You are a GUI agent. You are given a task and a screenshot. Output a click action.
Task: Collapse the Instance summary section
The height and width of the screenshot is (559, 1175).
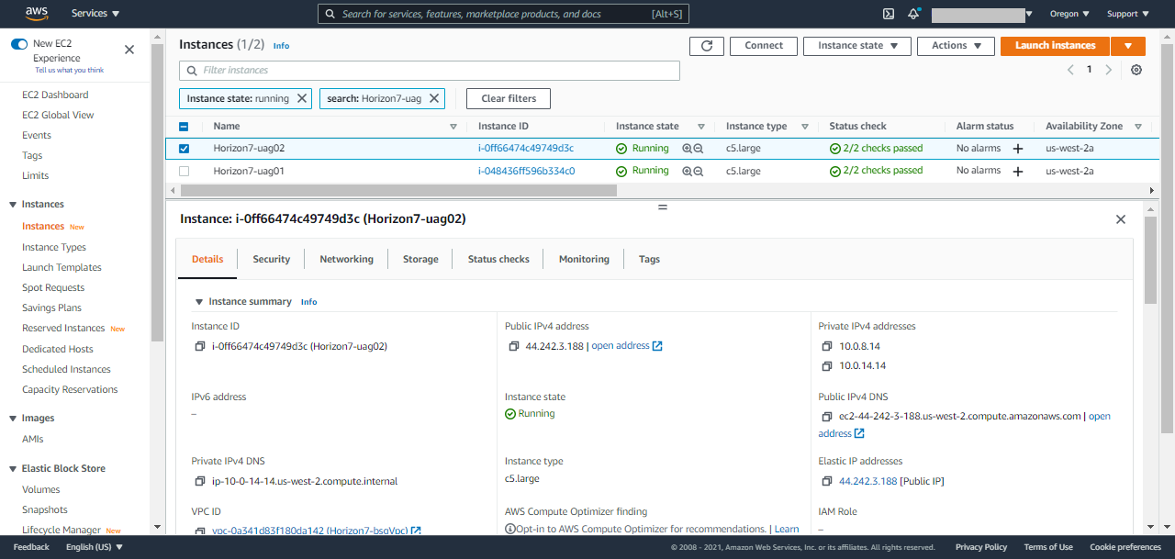point(199,301)
